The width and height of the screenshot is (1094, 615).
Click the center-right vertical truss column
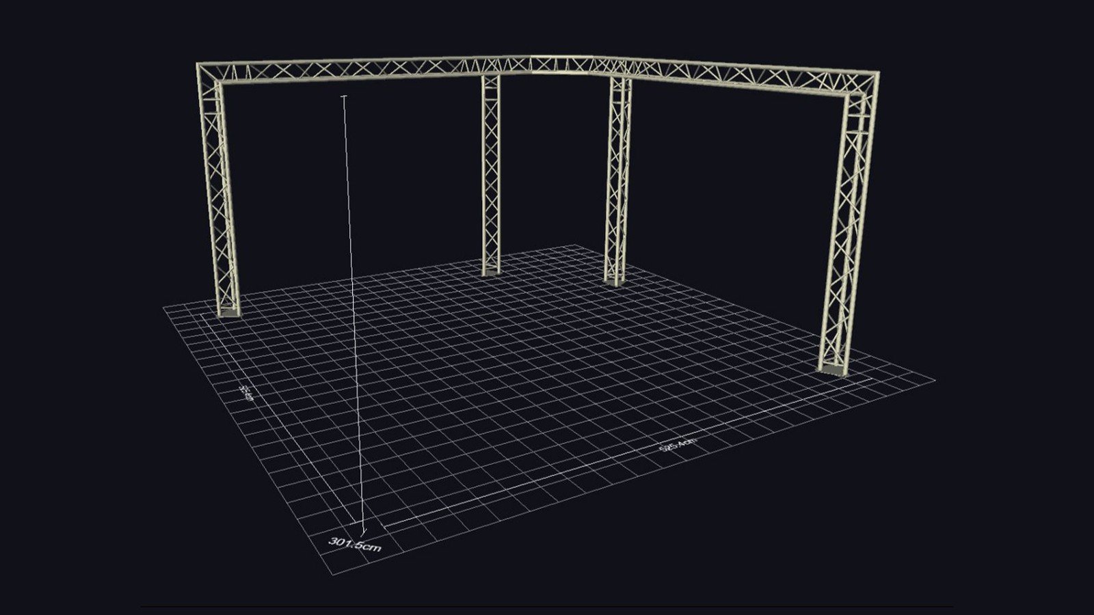[619, 181]
